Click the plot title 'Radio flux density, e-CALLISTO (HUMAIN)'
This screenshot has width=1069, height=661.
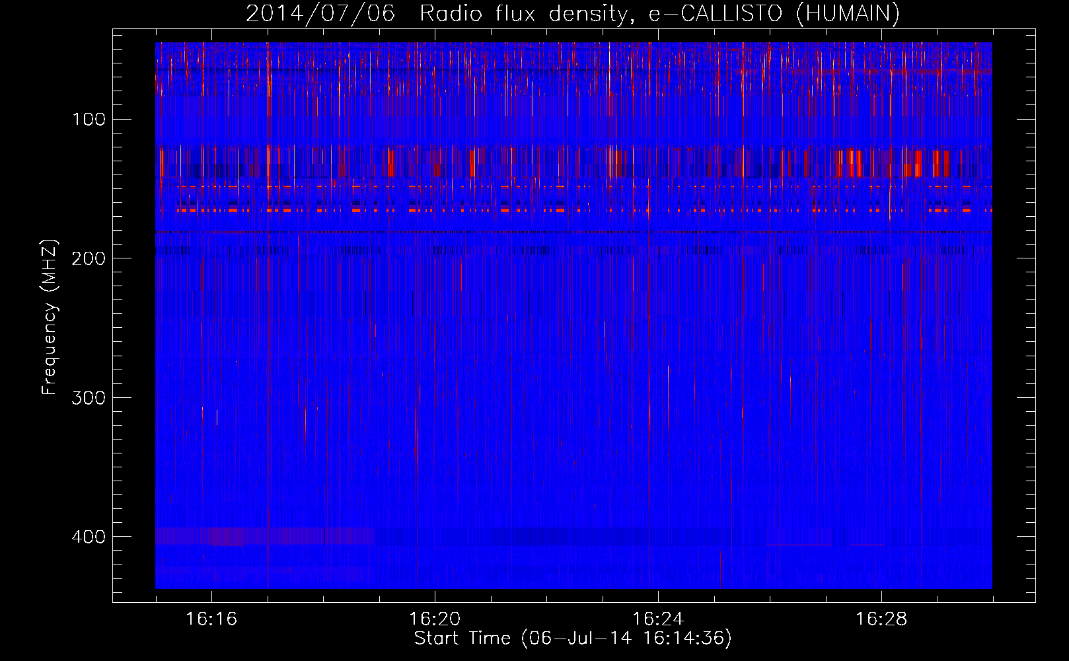[x=659, y=14]
